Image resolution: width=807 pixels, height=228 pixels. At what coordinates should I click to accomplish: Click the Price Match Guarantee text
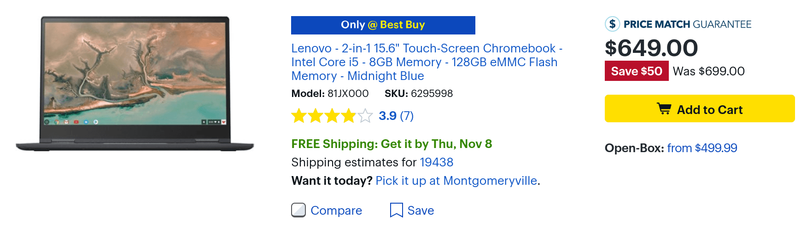click(687, 24)
